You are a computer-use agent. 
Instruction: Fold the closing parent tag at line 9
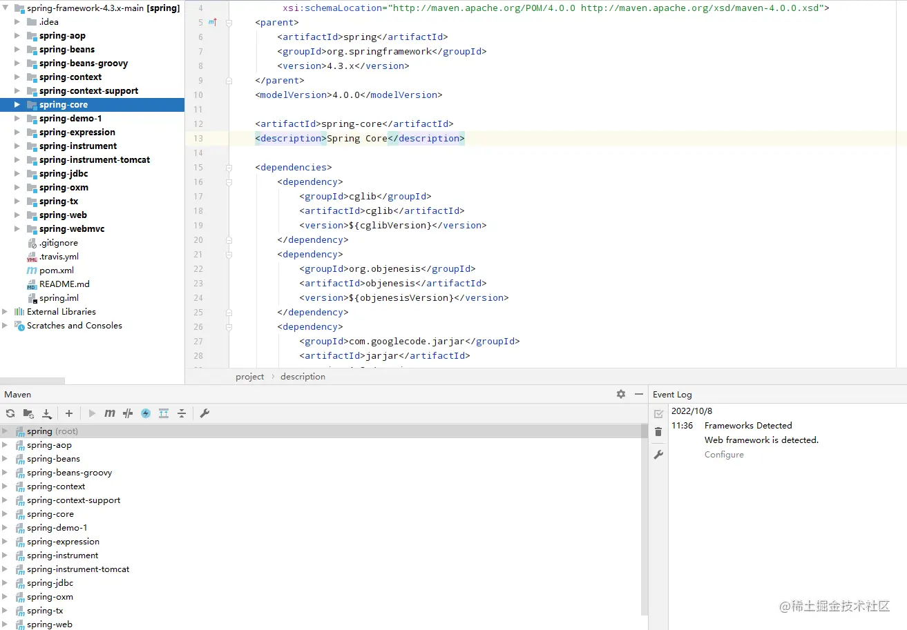tap(229, 81)
